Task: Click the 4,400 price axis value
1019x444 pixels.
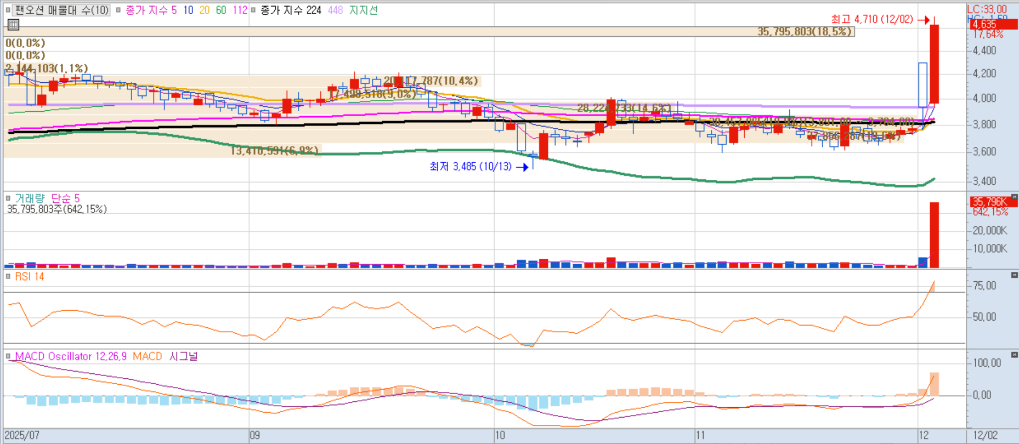Action: [x=984, y=50]
